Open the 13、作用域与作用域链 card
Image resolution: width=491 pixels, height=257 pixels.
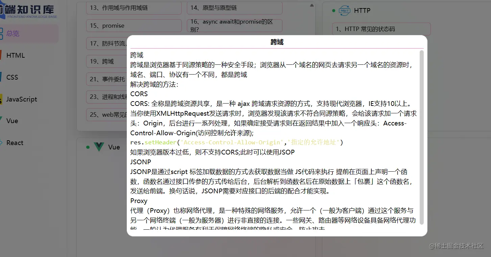(x=133, y=8)
